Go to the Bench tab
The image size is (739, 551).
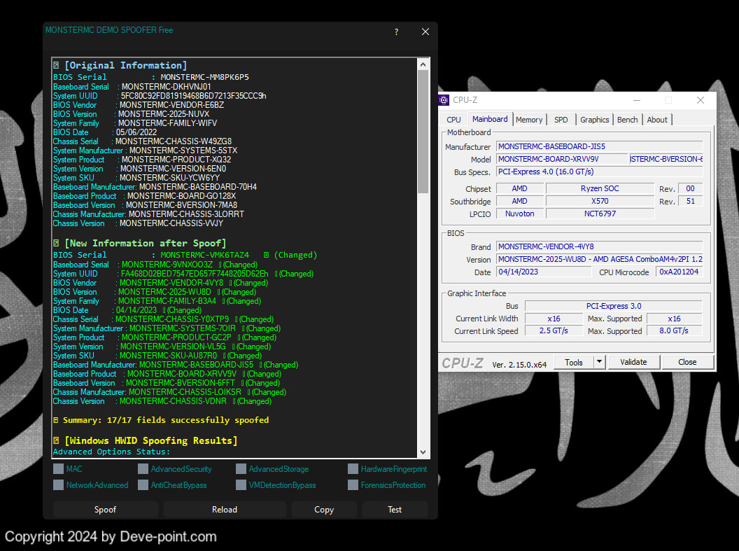click(x=627, y=120)
